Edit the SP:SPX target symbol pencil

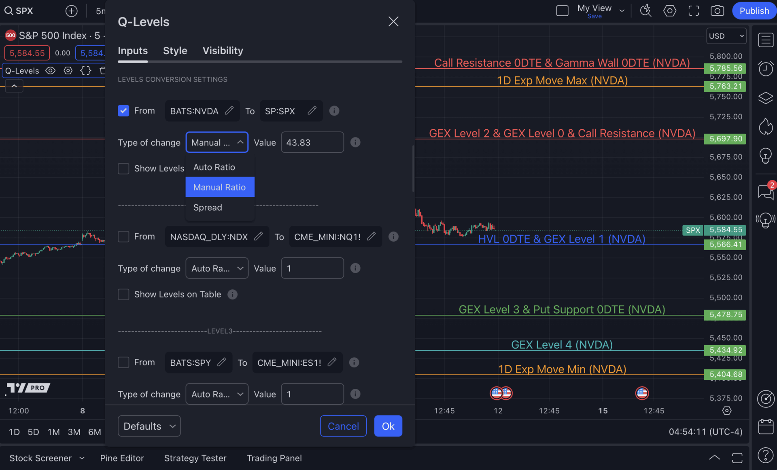pyautogui.click(x=312, y=110)
